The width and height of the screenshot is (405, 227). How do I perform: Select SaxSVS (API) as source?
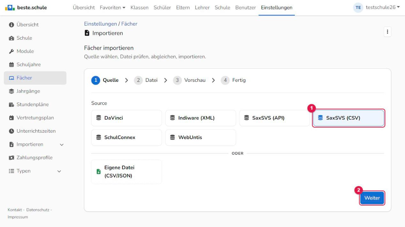point(274,118)
